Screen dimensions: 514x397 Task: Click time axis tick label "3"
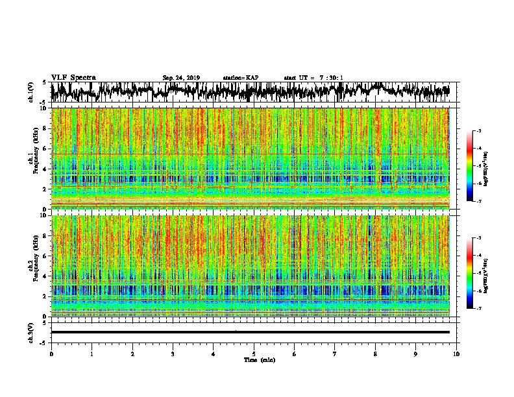tap(173, 354)
